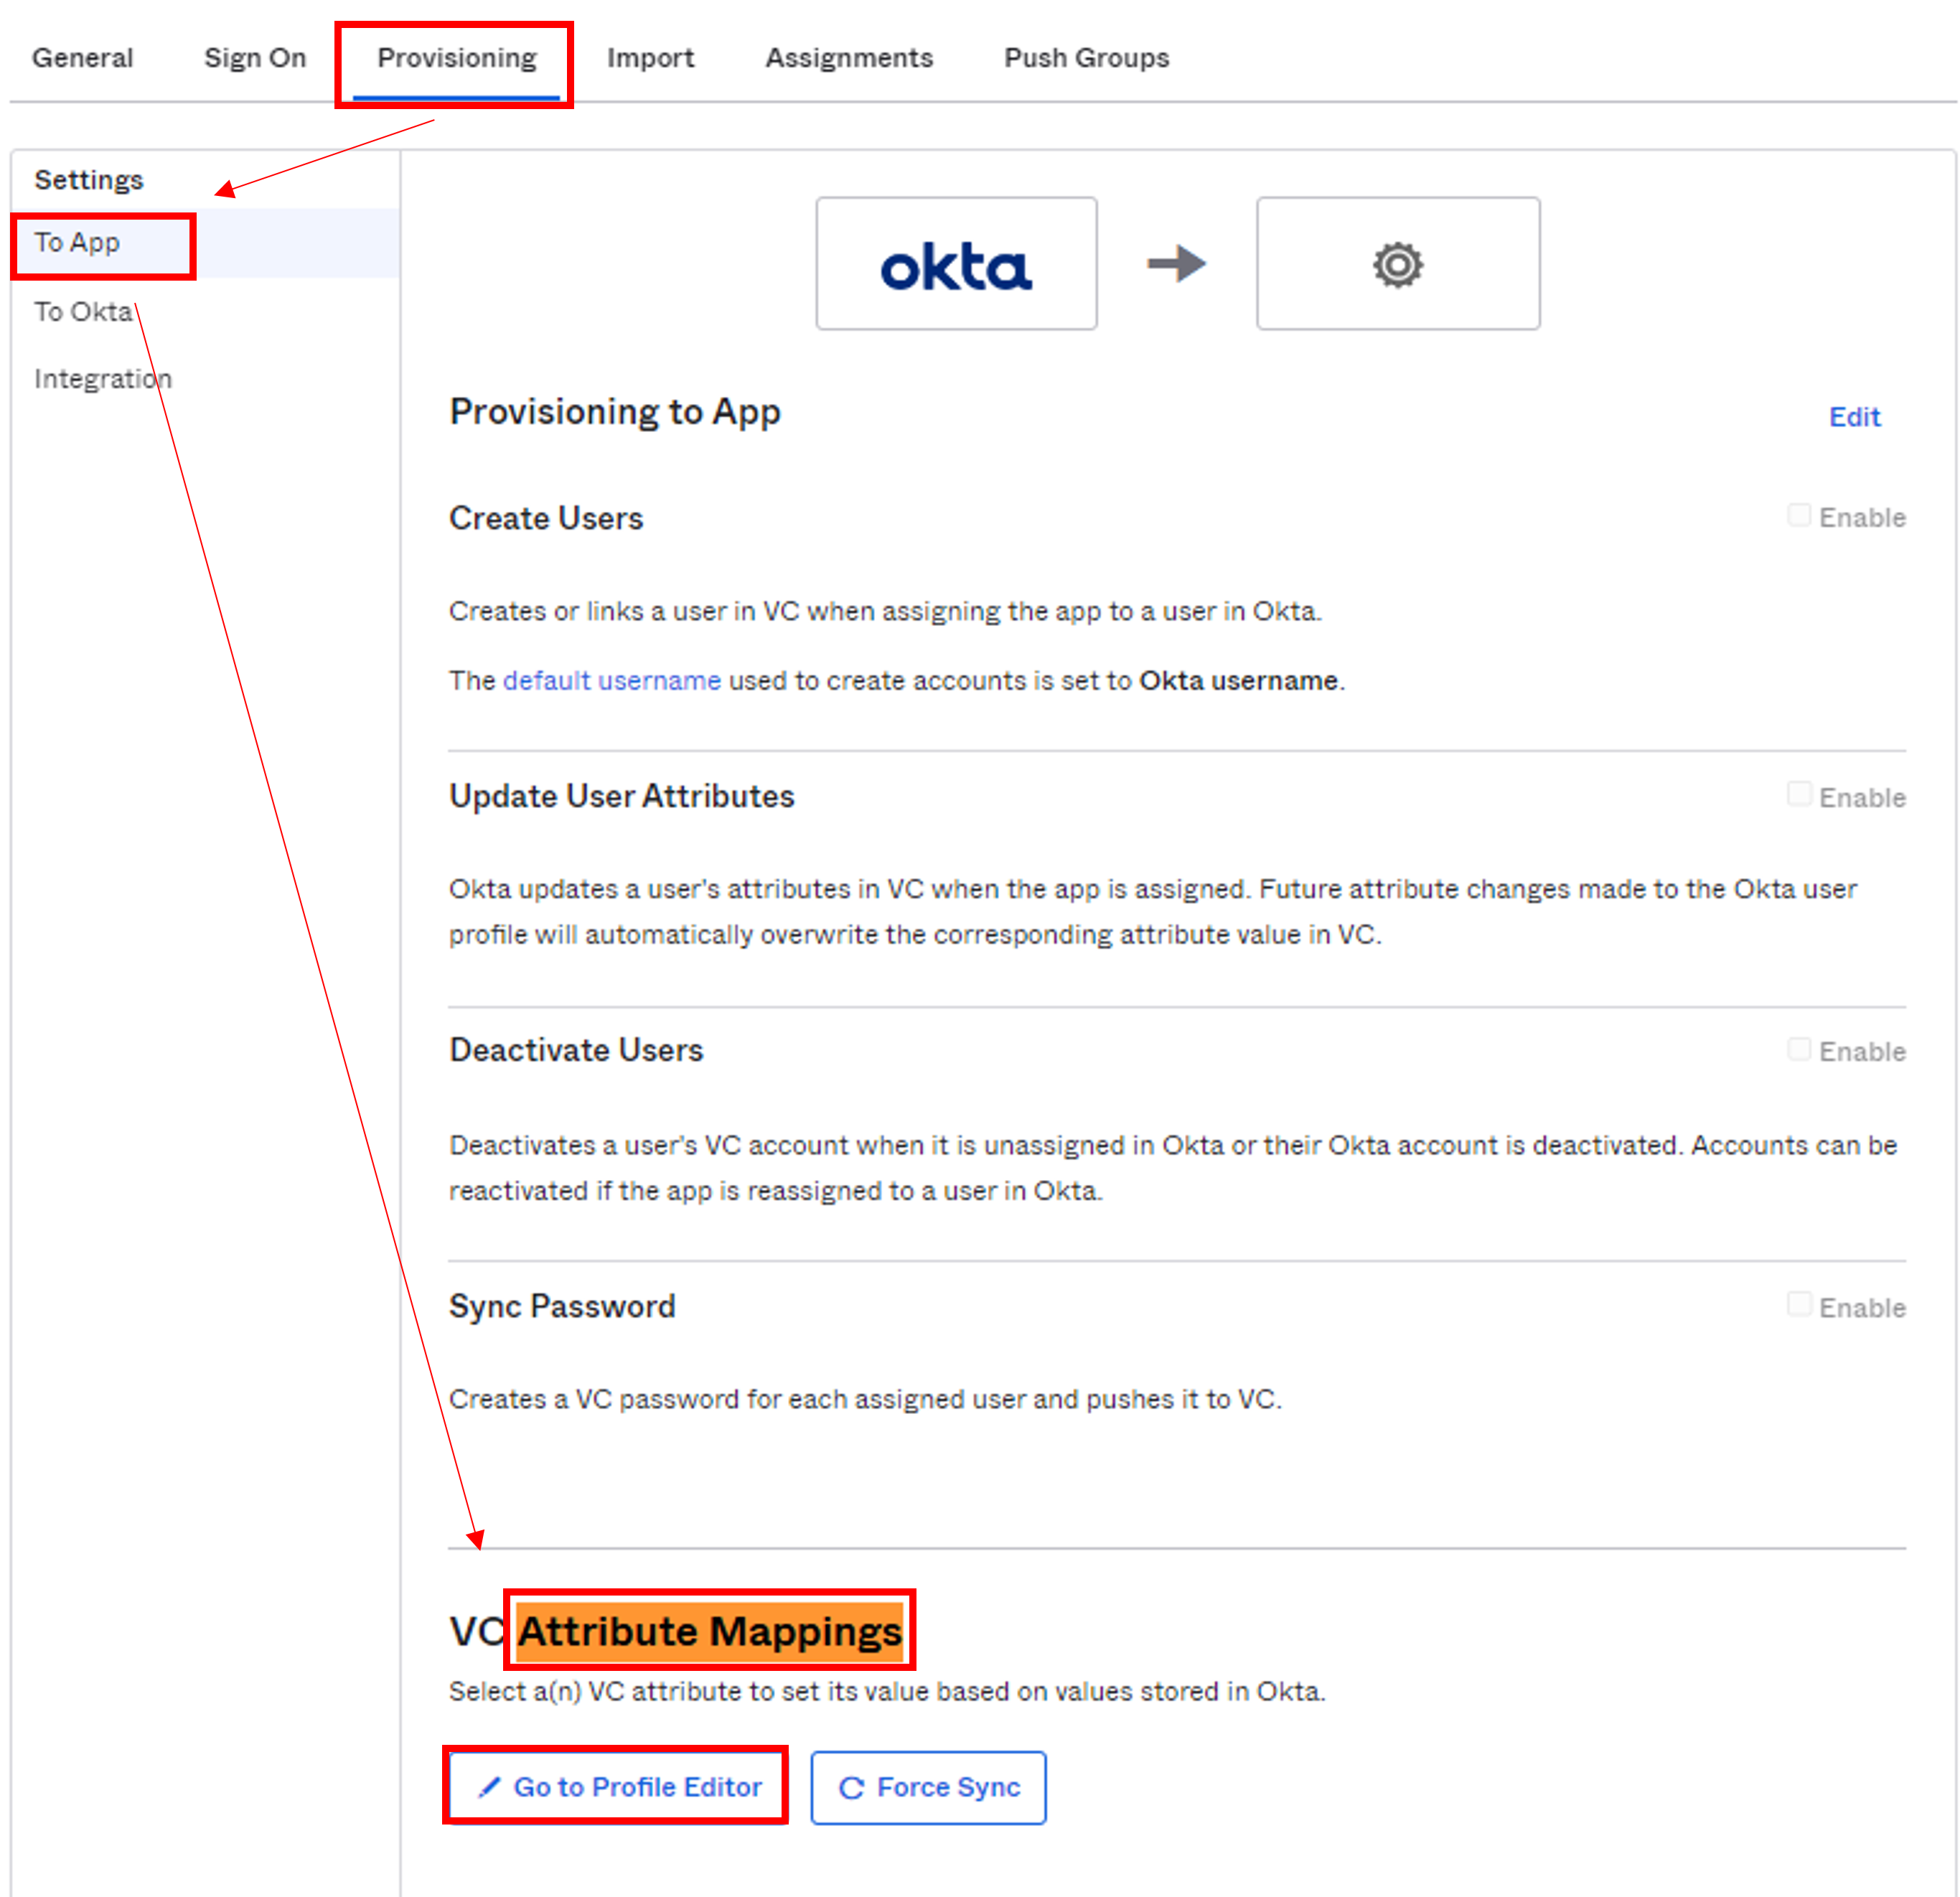Open Integration settings in sidebar
The image size is (1960, 1897).
click(103, 379)
